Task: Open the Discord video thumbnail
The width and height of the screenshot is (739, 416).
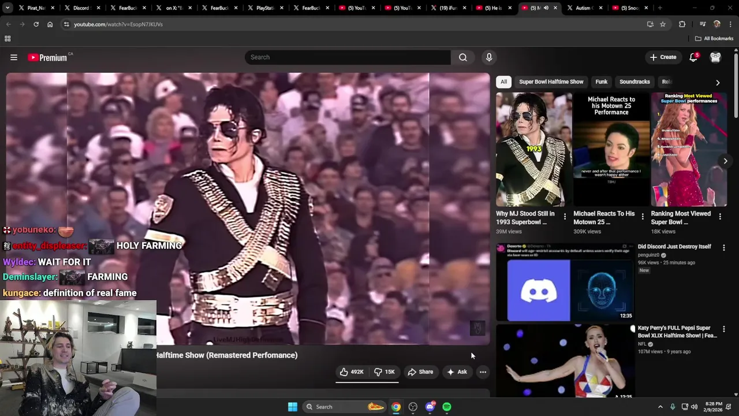Action: [x=565, y=283]
